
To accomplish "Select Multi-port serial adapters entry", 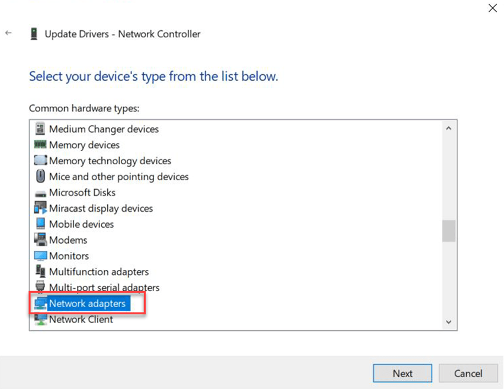I will [x=104, y=288].
